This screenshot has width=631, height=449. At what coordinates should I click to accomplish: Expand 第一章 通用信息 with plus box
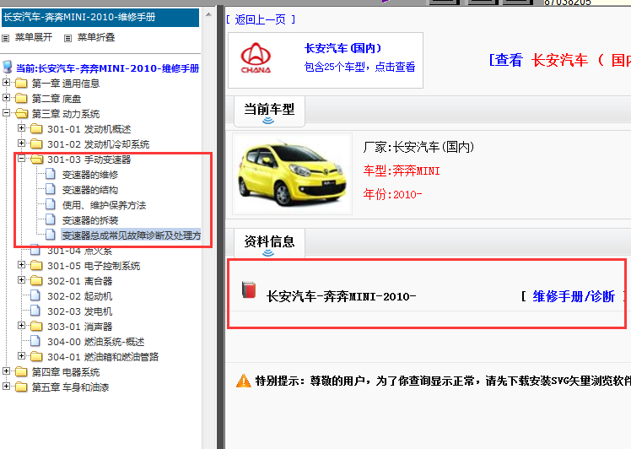[x=6, y=83]
